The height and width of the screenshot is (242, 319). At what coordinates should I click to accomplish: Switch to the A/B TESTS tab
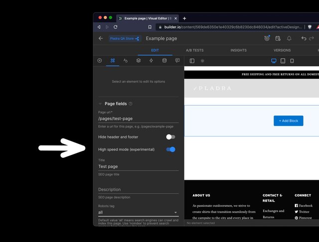pyautogui.click(x=195, y=50)
